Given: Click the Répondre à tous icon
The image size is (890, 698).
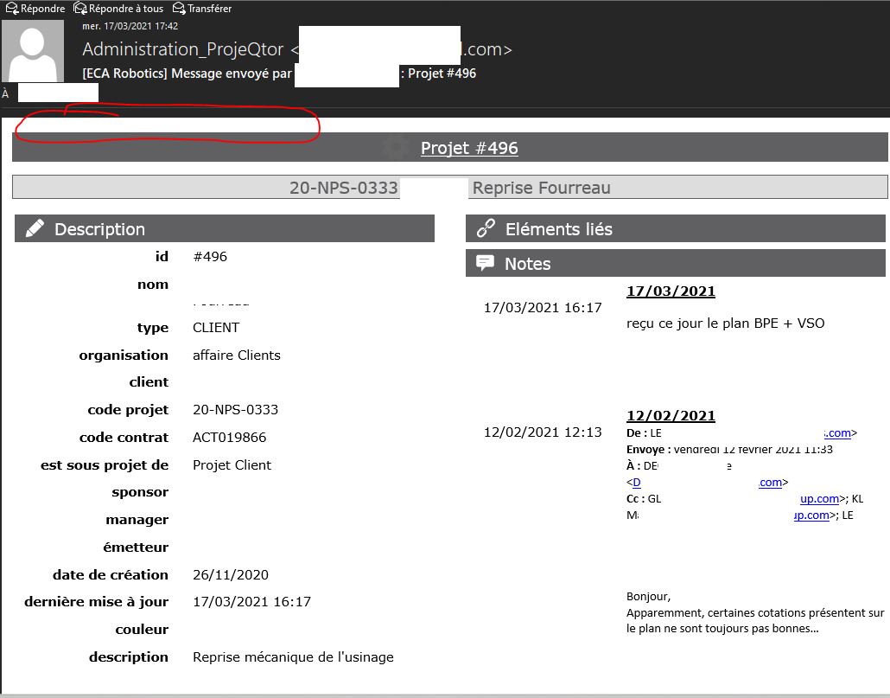Looking at the screenshot, I should (80, 9).
